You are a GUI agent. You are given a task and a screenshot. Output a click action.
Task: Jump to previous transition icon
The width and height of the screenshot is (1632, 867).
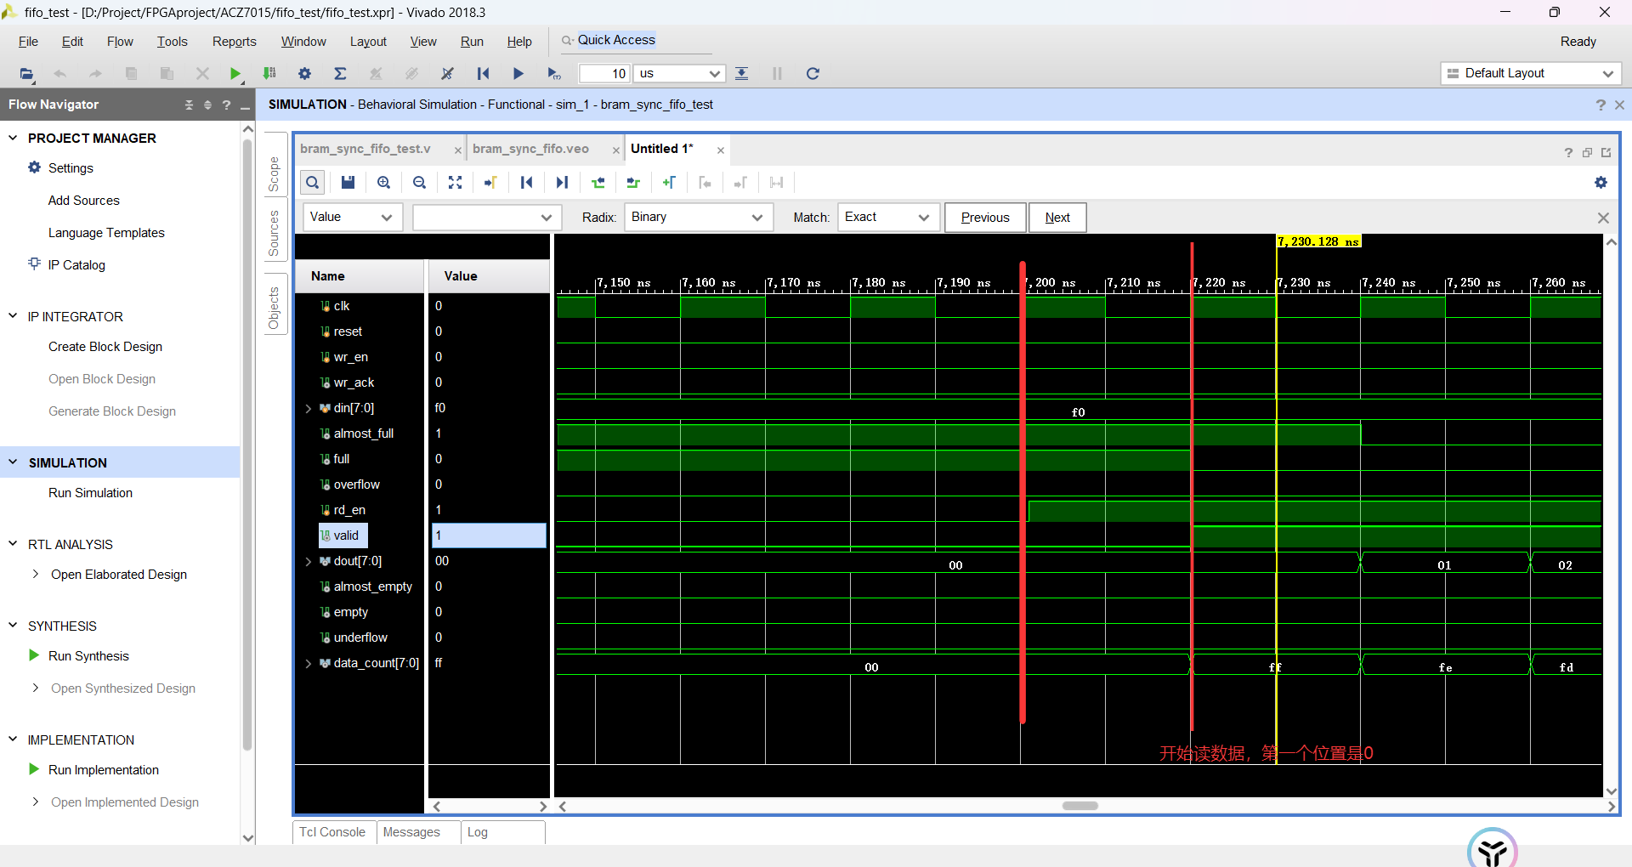(x=598, y=183)
